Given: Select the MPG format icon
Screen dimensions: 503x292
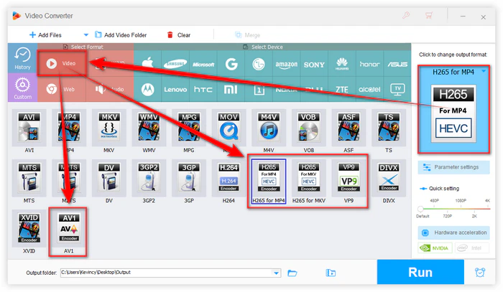Looking at the screenshot, I should tap(189, 128).
